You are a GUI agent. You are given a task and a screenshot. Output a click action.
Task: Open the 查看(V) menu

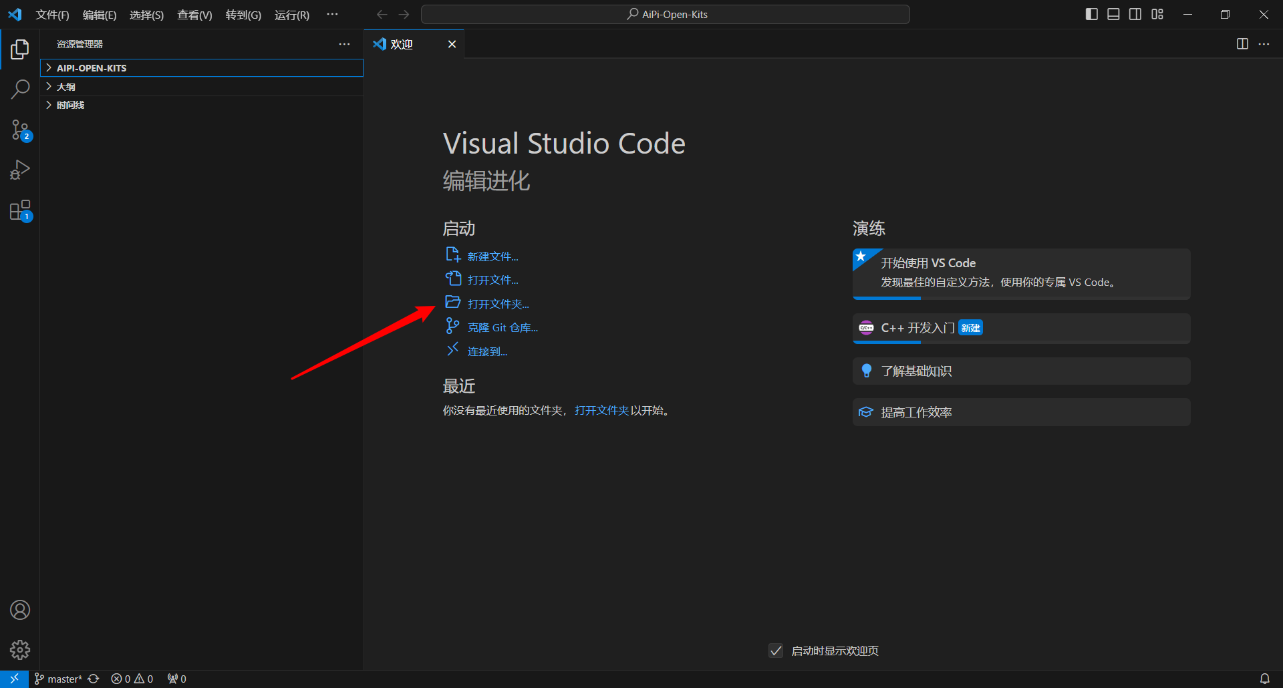click(194, 15)
